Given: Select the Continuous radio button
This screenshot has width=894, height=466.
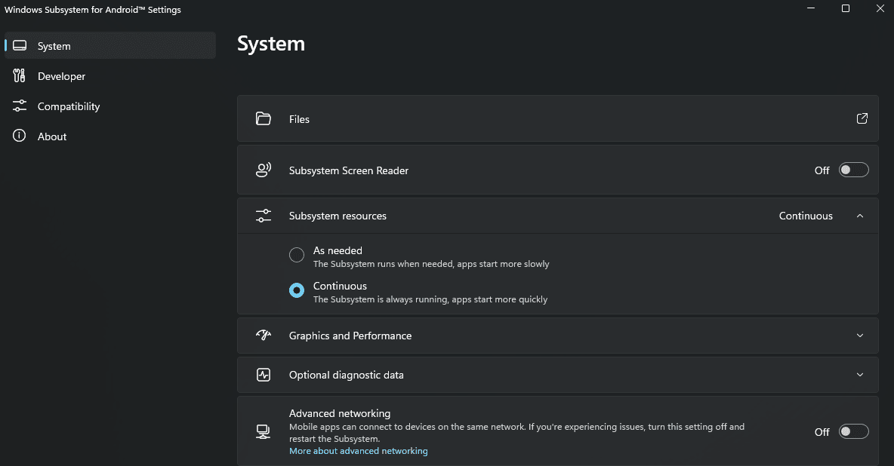Looking at the screenshot, I should (x=297, y=290).
